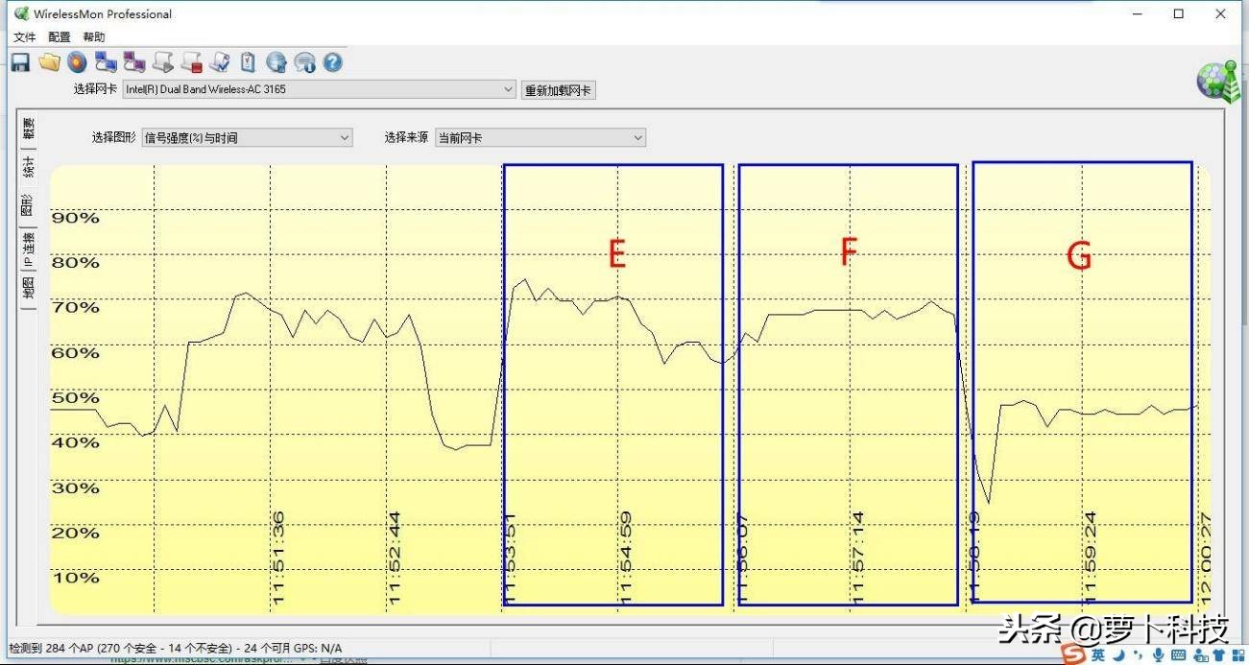
Task: Minimize the WirelessMon window
Action: pos(1136,13)
